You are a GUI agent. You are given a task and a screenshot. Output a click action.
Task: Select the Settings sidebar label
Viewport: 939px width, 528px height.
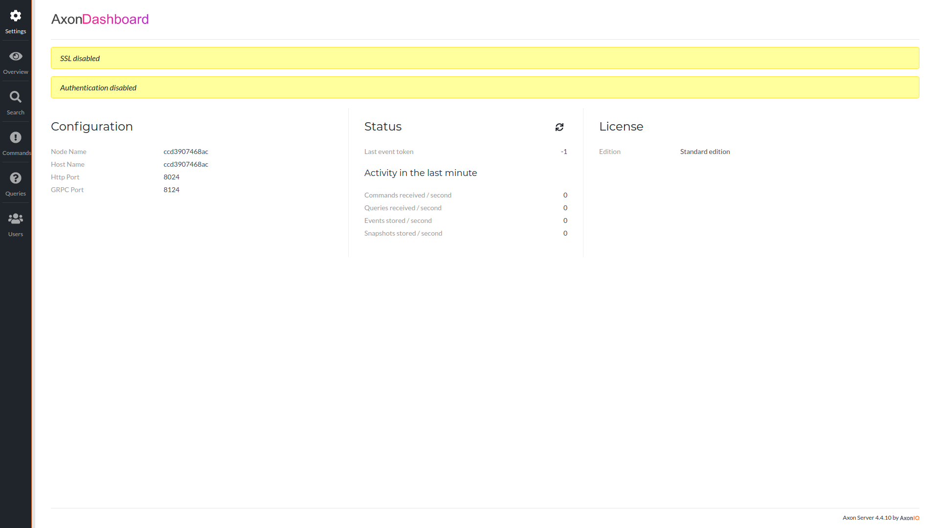pyautogui.click(x=16, y=31)
